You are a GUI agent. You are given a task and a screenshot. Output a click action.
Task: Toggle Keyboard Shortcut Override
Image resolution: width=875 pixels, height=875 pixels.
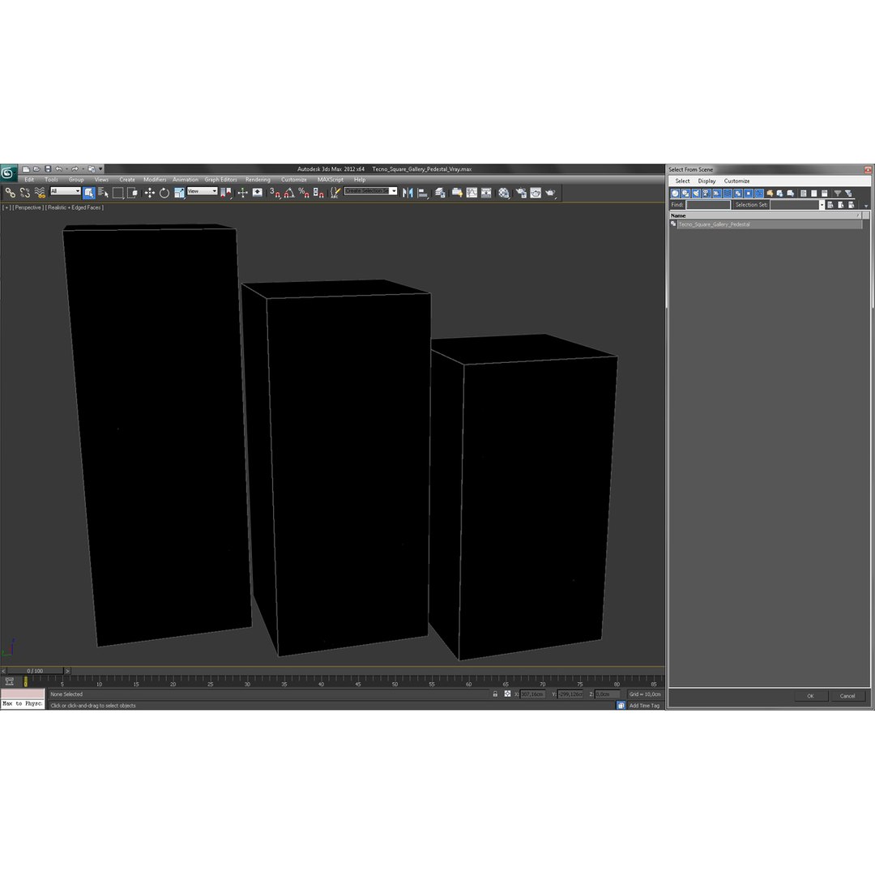click(258, 193)
